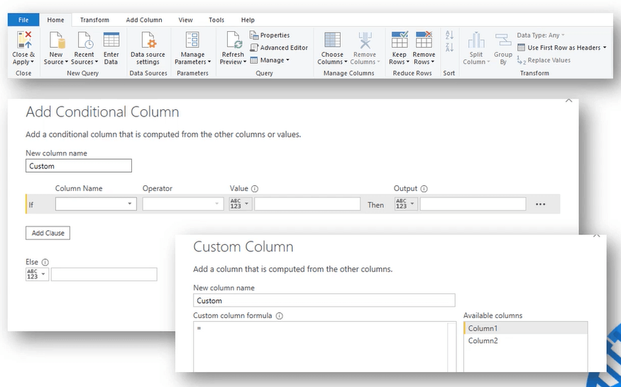Open the File tab

click(23, 20)
